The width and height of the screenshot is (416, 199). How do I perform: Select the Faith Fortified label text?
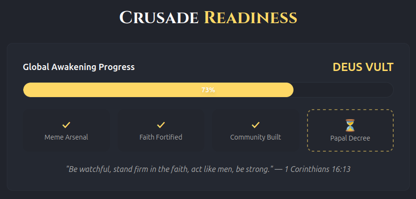161,137
